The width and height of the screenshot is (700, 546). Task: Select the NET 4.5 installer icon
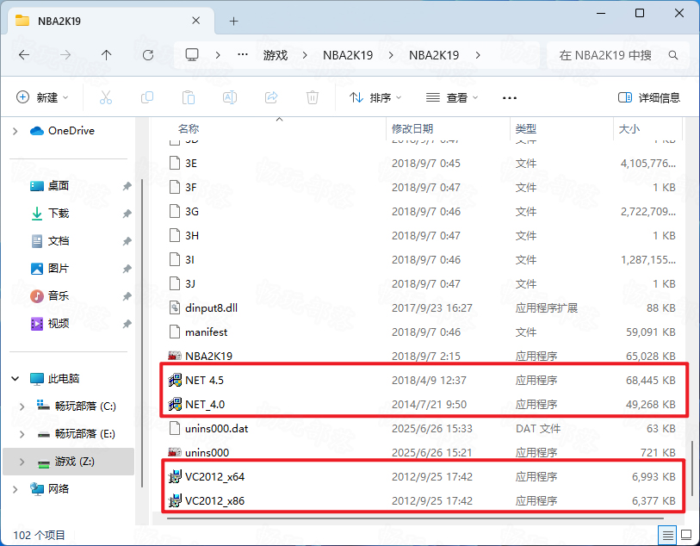pyautogui.click(x=175, y=380)
